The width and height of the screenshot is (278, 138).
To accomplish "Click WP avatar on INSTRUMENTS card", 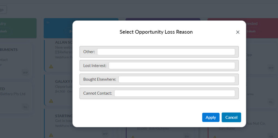I will coord(25,72).
